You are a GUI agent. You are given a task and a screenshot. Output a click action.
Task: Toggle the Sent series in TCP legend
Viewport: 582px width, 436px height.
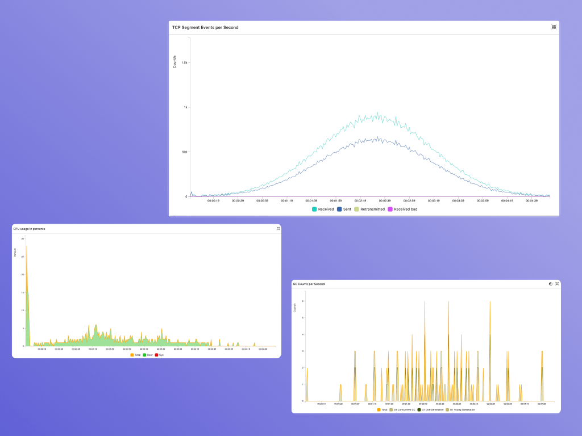[x=344, y=209]
